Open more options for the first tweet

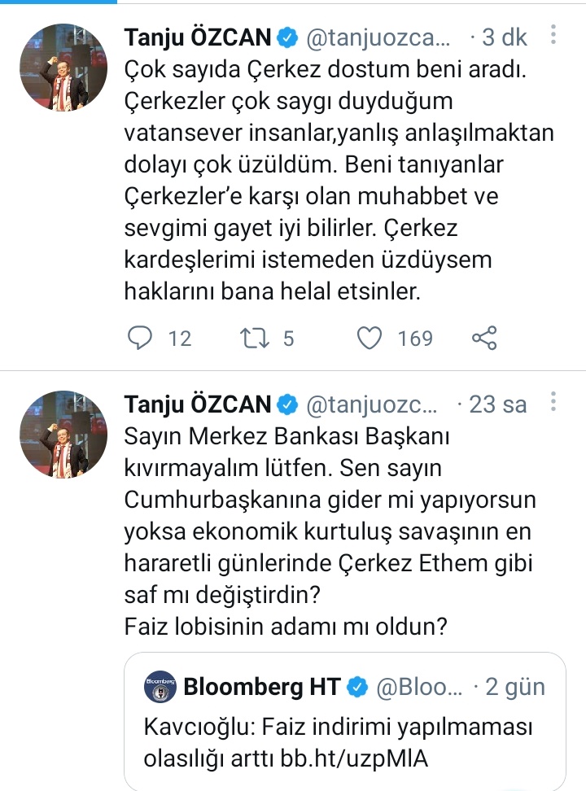coord(553,37)
